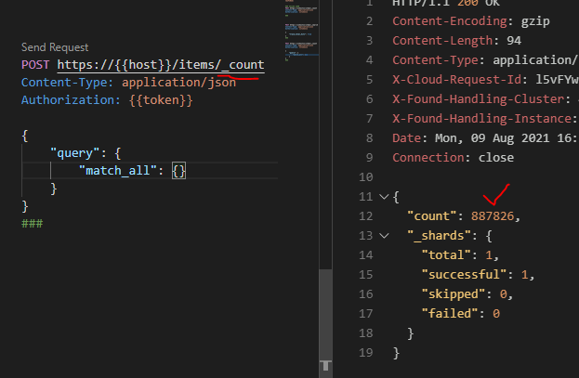Collapse the "_shards" object fold arrow
Screen dimensions: 579x378
(384, 236)
